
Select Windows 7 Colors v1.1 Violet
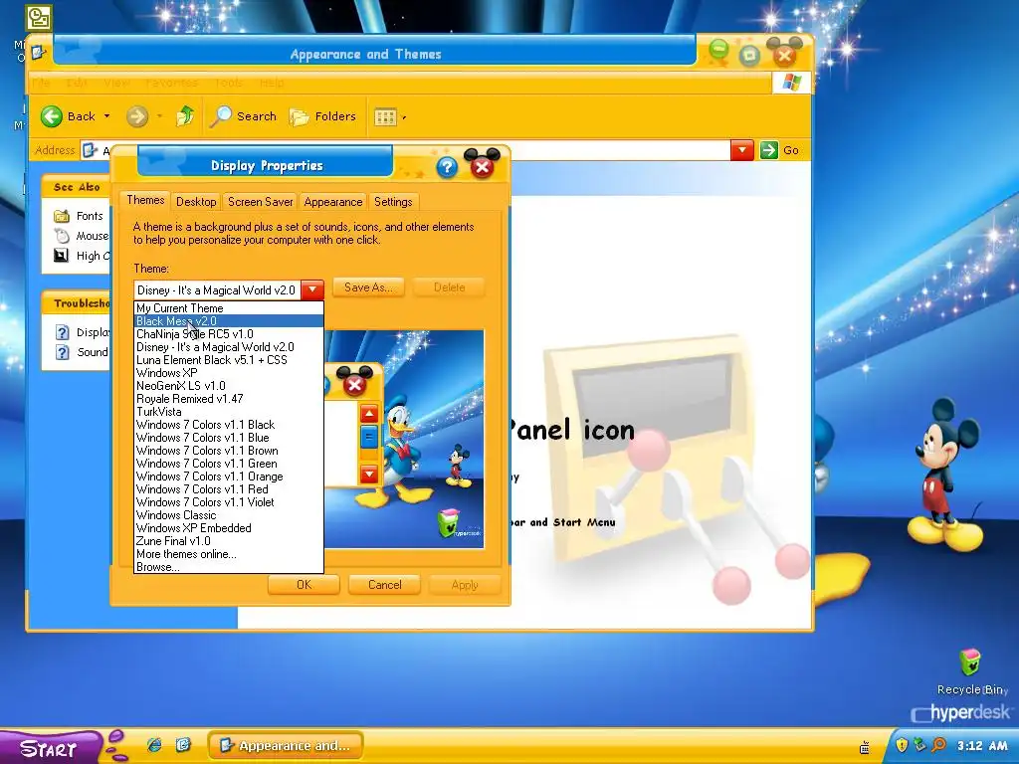[x=229, y=502]
